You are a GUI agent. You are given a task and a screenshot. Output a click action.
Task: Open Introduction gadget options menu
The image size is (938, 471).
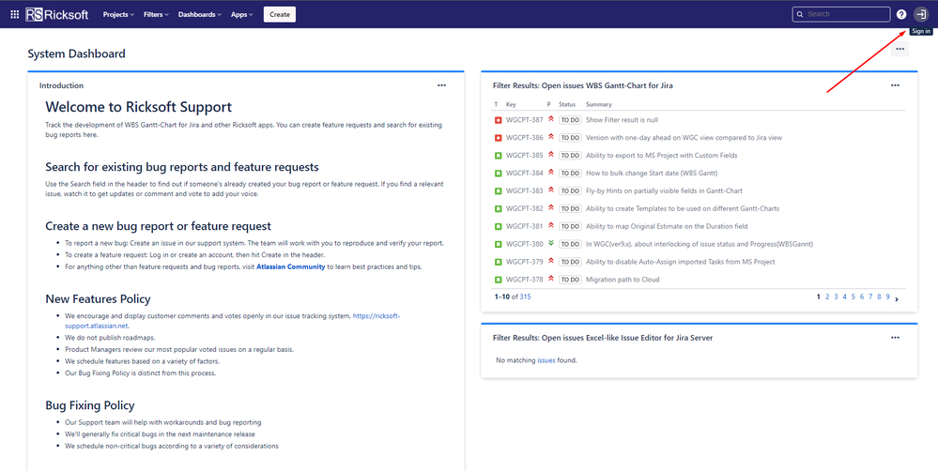point(441,85)
